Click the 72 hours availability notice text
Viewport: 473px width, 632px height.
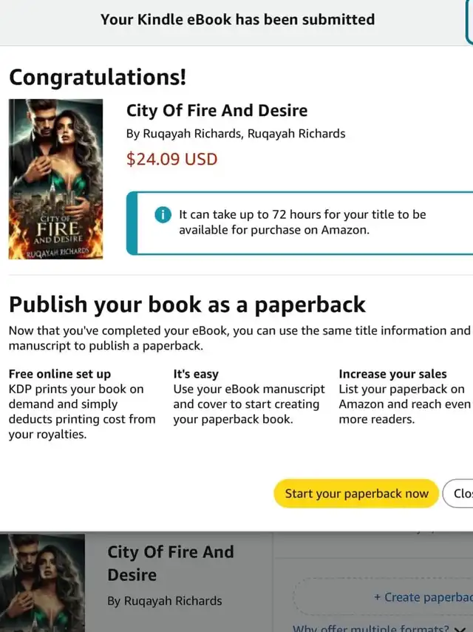coord(302,222)
